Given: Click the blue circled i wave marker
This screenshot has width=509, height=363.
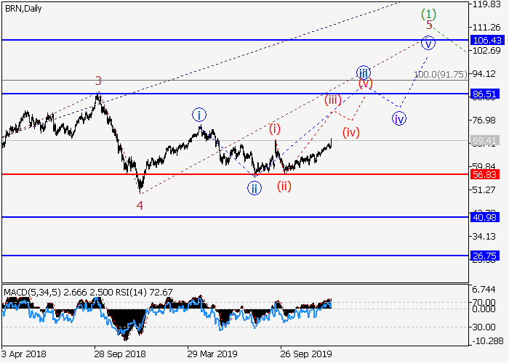Looking at the screenshot, I should pos(199,115).
